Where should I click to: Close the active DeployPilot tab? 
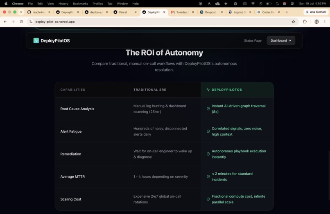tap(164, 12)
